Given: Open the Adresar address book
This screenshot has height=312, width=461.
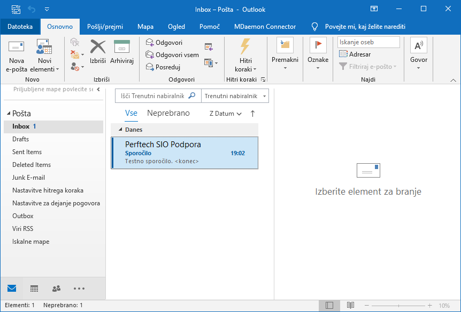Looking at the screenshot, I should pyautogui.click(x=355, y=54).
